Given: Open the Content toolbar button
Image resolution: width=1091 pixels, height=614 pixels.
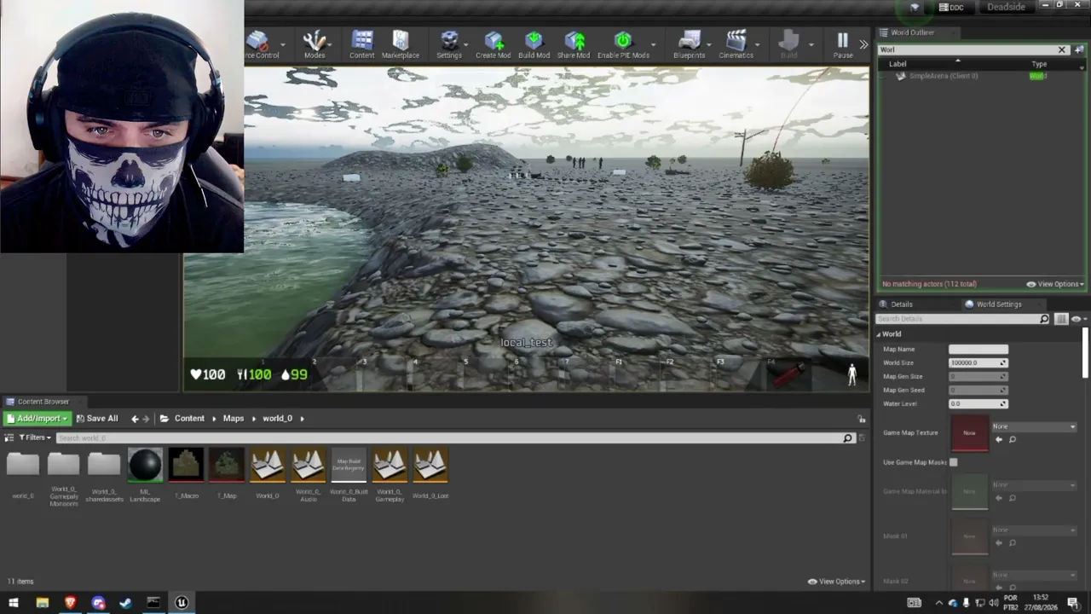Looking at the screenshot, I should pyautogui.click(x=362, y=44).
